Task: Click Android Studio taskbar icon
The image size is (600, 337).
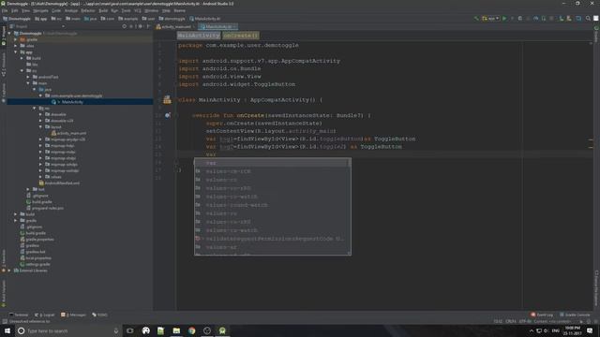Action: click(x=222, y=330)
